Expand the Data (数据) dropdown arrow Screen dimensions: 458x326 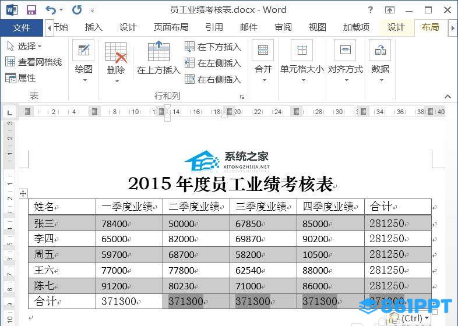click(x=381, y=80)
